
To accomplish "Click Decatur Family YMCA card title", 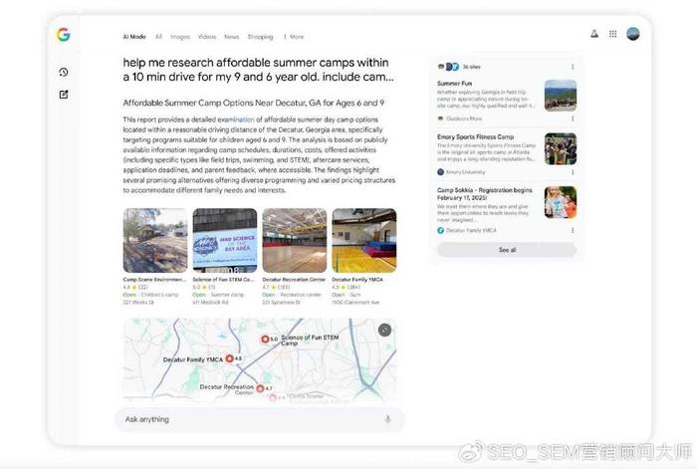I will coord(357,280).
